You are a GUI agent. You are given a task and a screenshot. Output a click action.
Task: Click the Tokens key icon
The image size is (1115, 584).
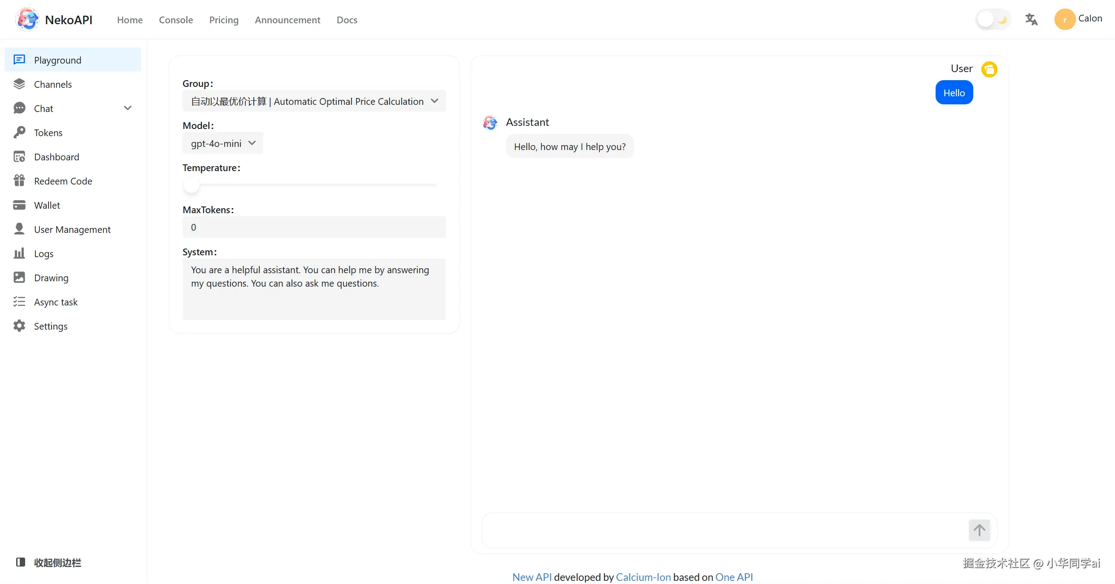tap(19, 133)
